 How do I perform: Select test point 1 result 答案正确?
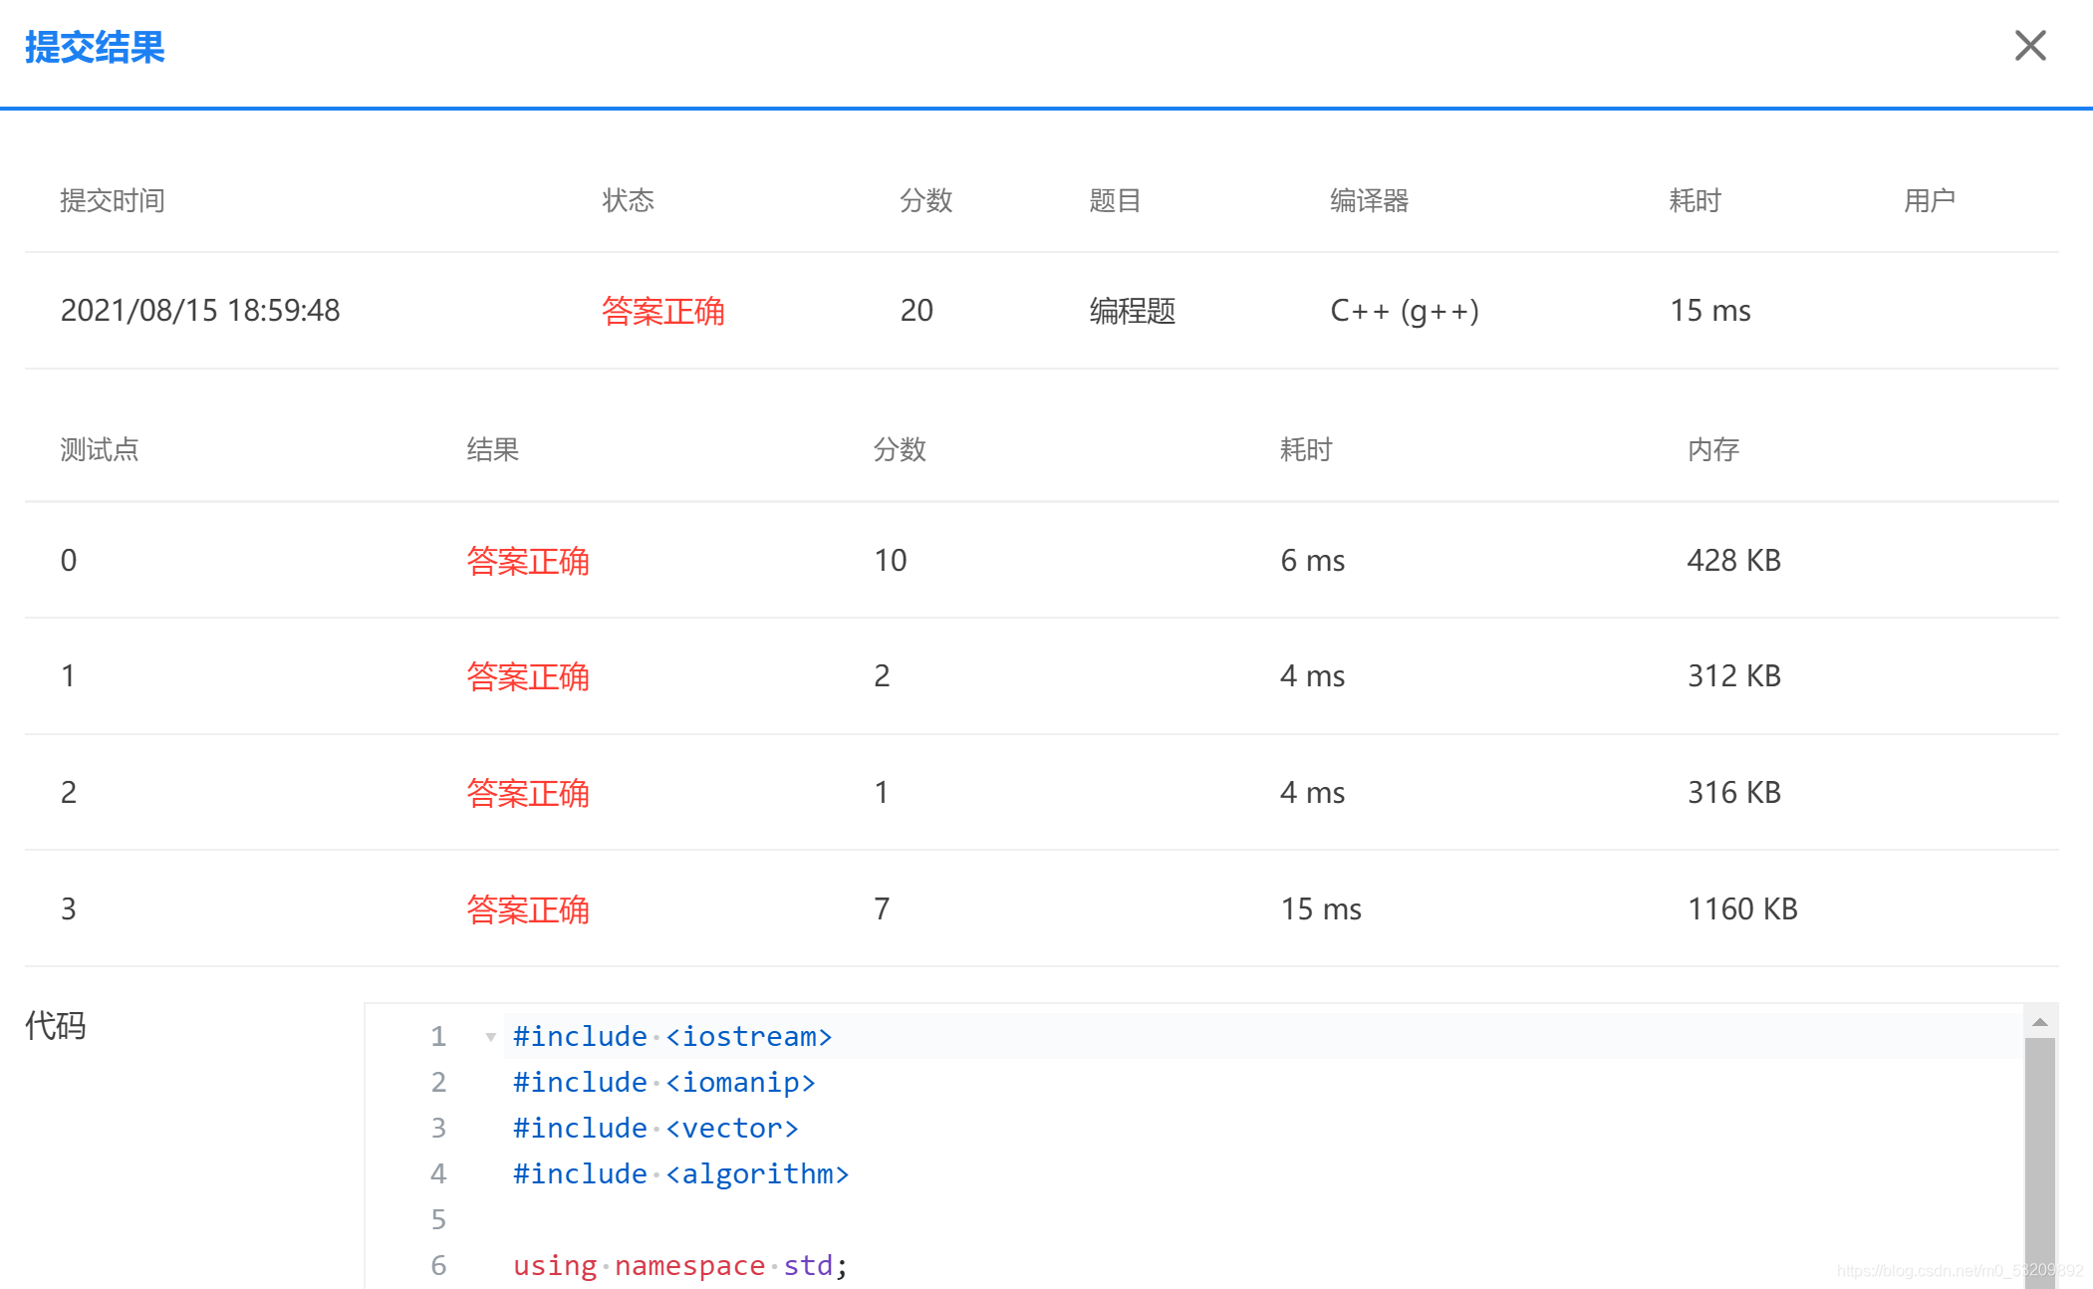click(x=528, y=676)
